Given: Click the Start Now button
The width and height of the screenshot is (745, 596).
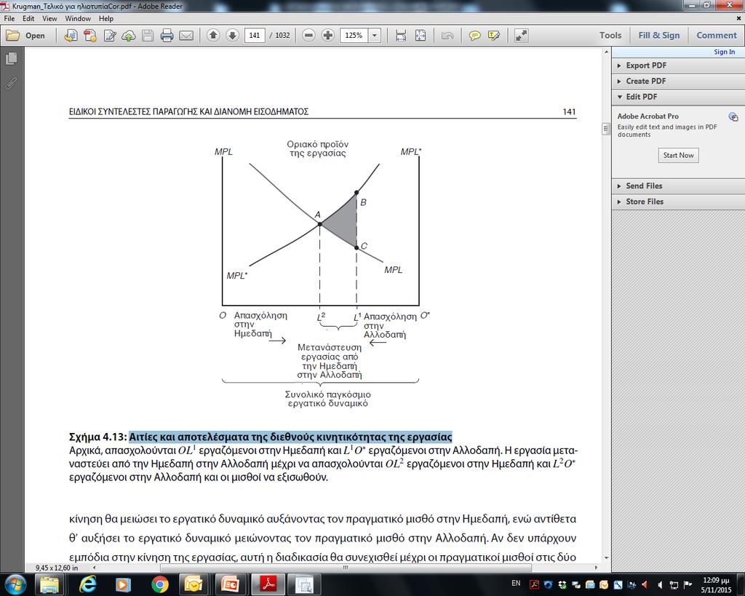Looking at the screenshot, I should tap(678, 156).
